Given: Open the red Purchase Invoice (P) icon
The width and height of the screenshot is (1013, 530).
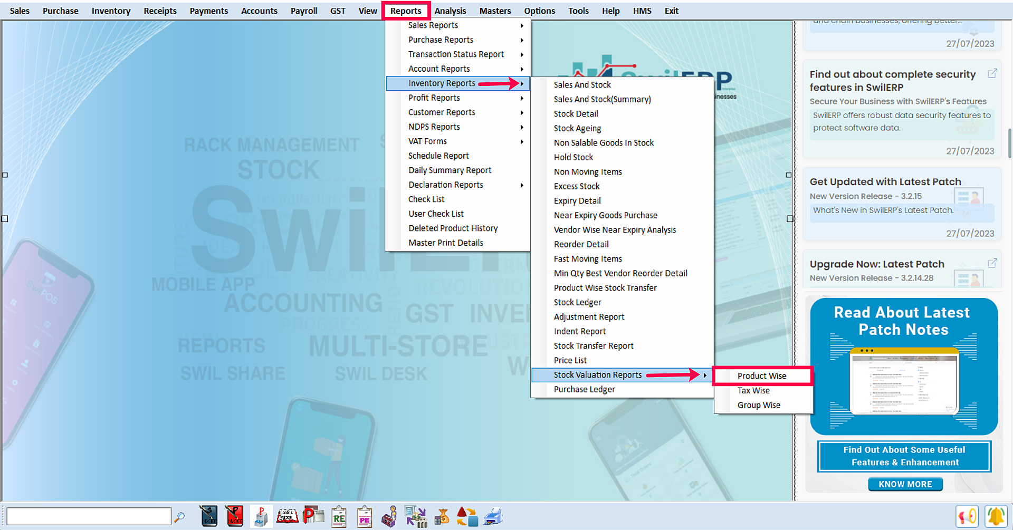Looking at the screenshot, I should (234, 516).
